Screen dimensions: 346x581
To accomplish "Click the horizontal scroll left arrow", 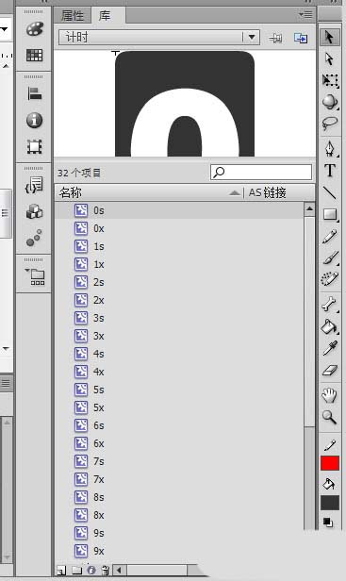I will click(120, 570).
